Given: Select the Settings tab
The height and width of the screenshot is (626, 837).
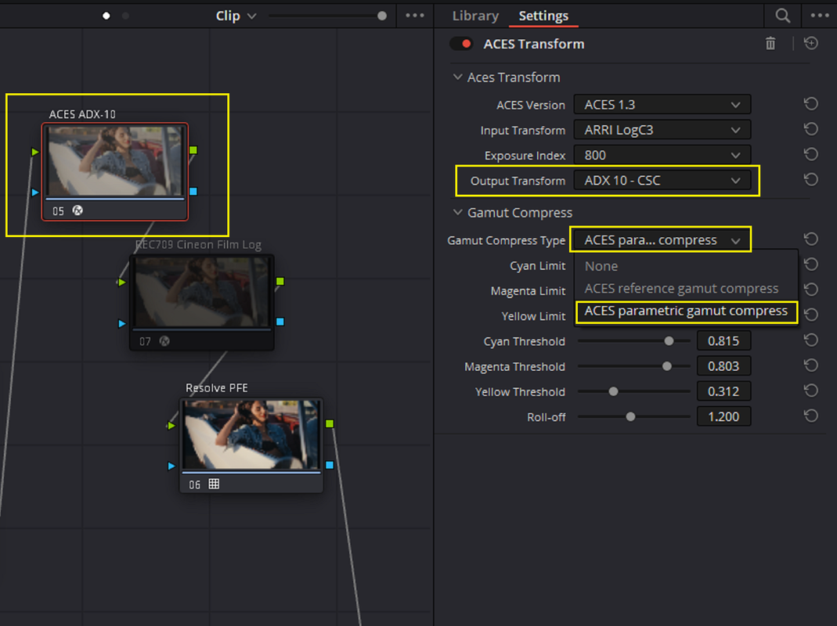Looking at the screenshot, I should 543,16.
